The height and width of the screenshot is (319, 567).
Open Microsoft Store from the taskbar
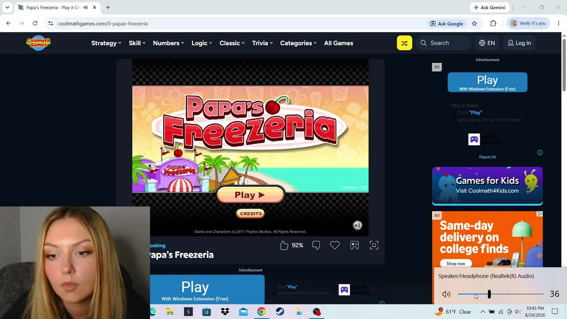[206, 312]
